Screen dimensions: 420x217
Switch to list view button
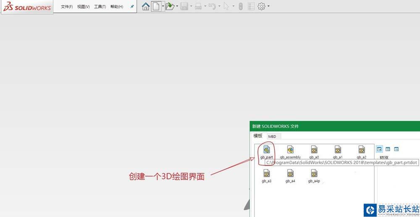tap(388, 149)
